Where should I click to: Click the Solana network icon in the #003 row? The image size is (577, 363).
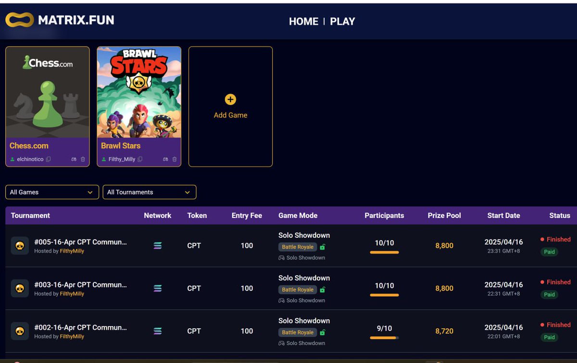coord(158,289)
